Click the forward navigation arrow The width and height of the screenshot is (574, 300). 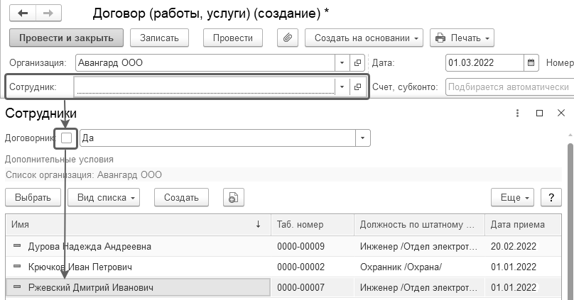[49, 14]
